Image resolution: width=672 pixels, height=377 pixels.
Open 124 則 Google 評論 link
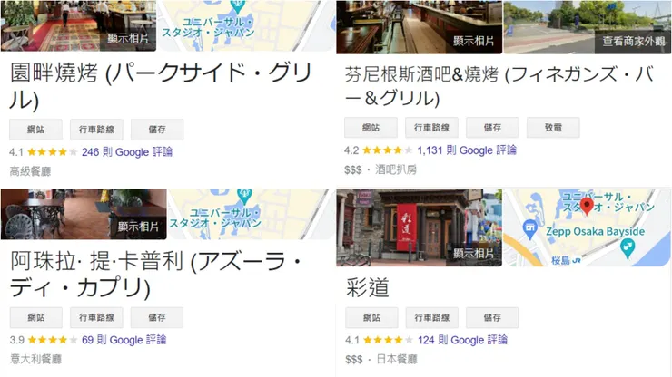click(462, 340)
